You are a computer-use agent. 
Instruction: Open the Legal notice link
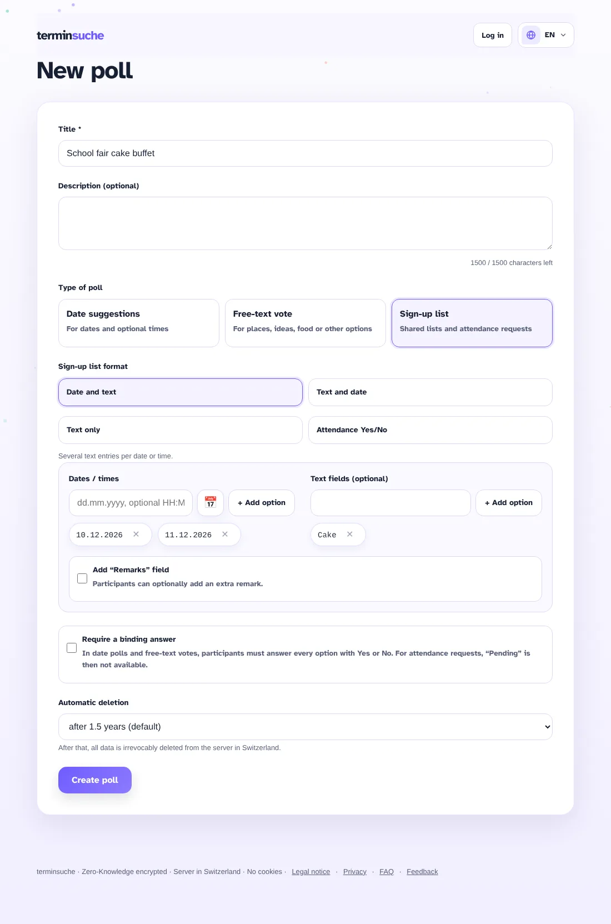311,872
